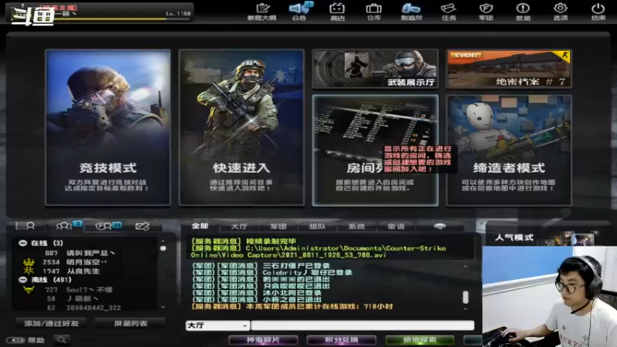Open the 武装展示厅 weapon showroom card
Image resolution: width=617 pixels, height=347 pixels.
(x=375, y=69)
